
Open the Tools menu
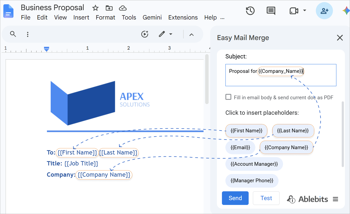coord(129,18)
